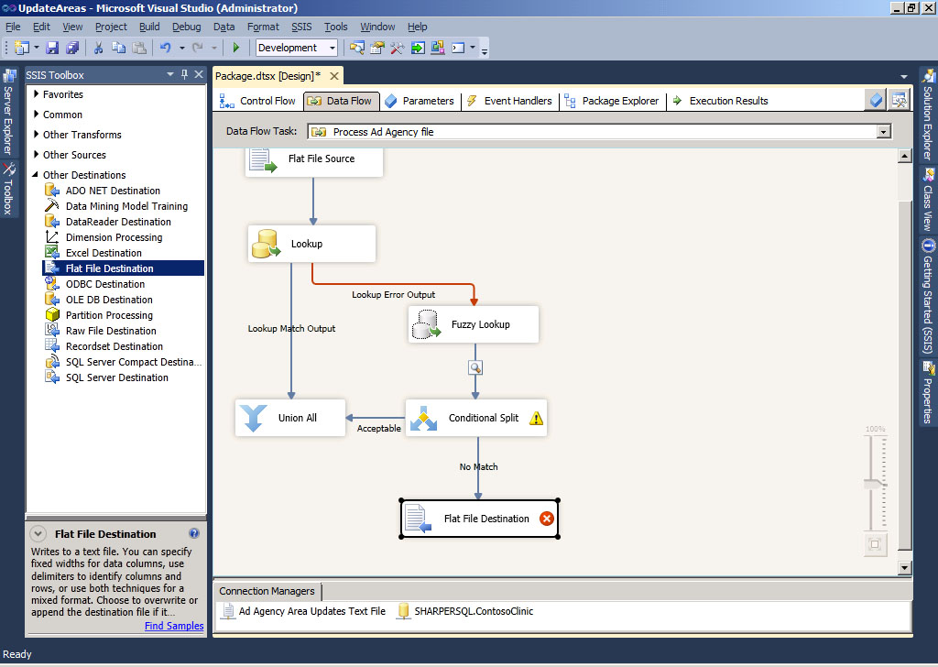Select OLE DB Destination in the toolbox
Image resolution: width=938 pixels, height=667 pixels.
pos(109,300)
